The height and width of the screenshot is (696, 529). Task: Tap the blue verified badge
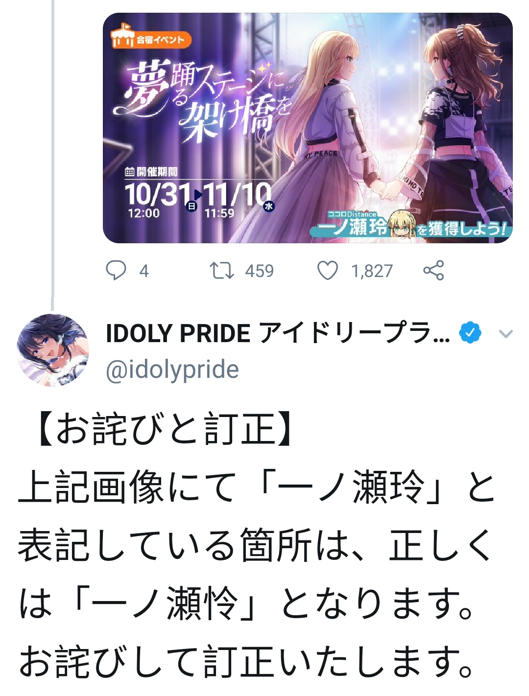(470, 333)
